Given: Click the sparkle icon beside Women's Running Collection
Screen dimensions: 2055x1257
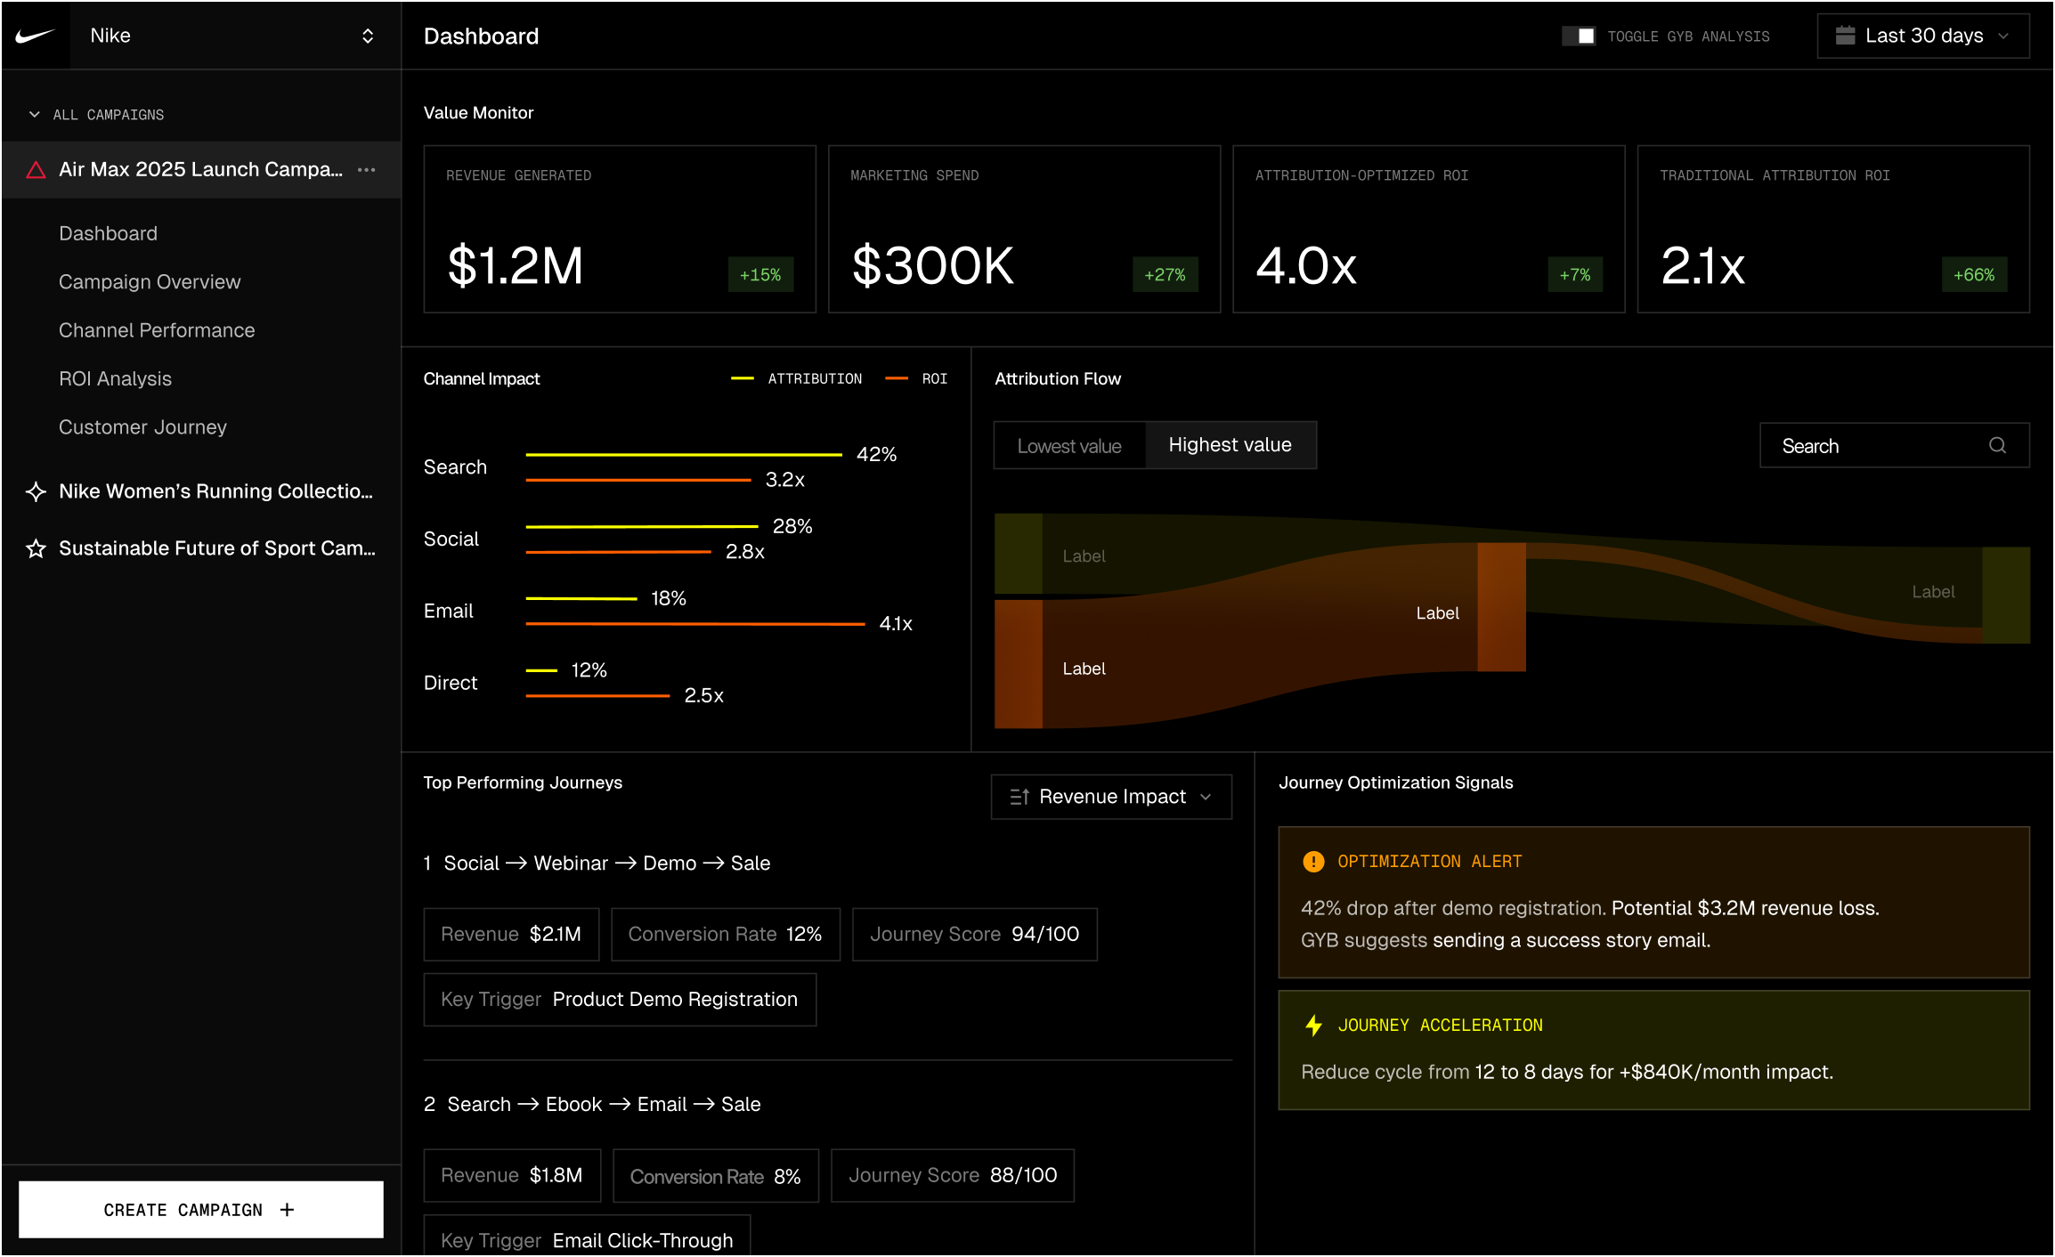Looking at the screenshot, I should (36, 491).
